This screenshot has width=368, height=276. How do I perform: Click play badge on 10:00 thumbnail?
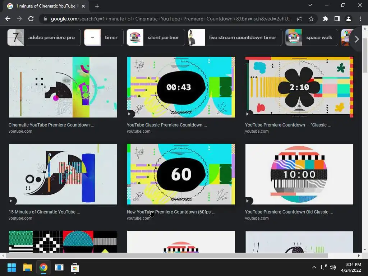click(248, 201)
